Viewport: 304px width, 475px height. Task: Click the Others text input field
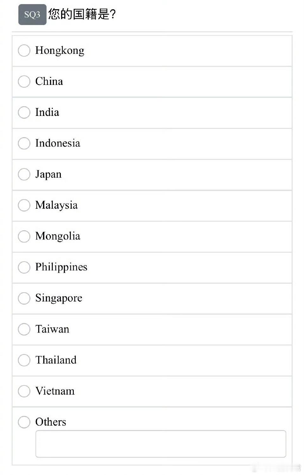[161, 444]
